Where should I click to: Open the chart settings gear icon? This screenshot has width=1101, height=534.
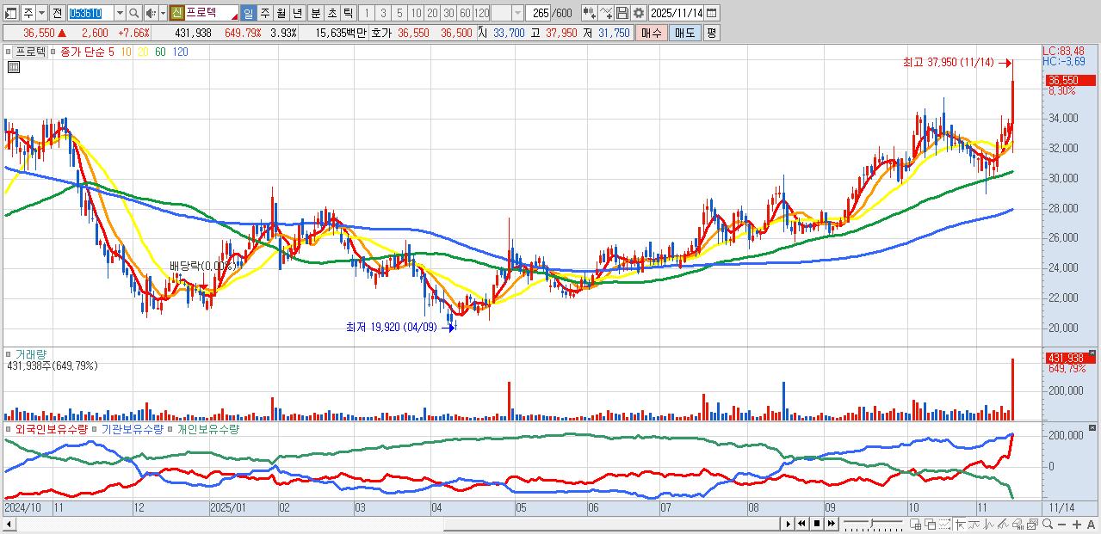[639, 13]
